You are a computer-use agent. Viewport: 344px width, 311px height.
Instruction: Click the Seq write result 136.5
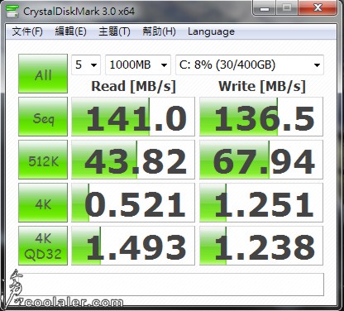(x=261, y=117)
